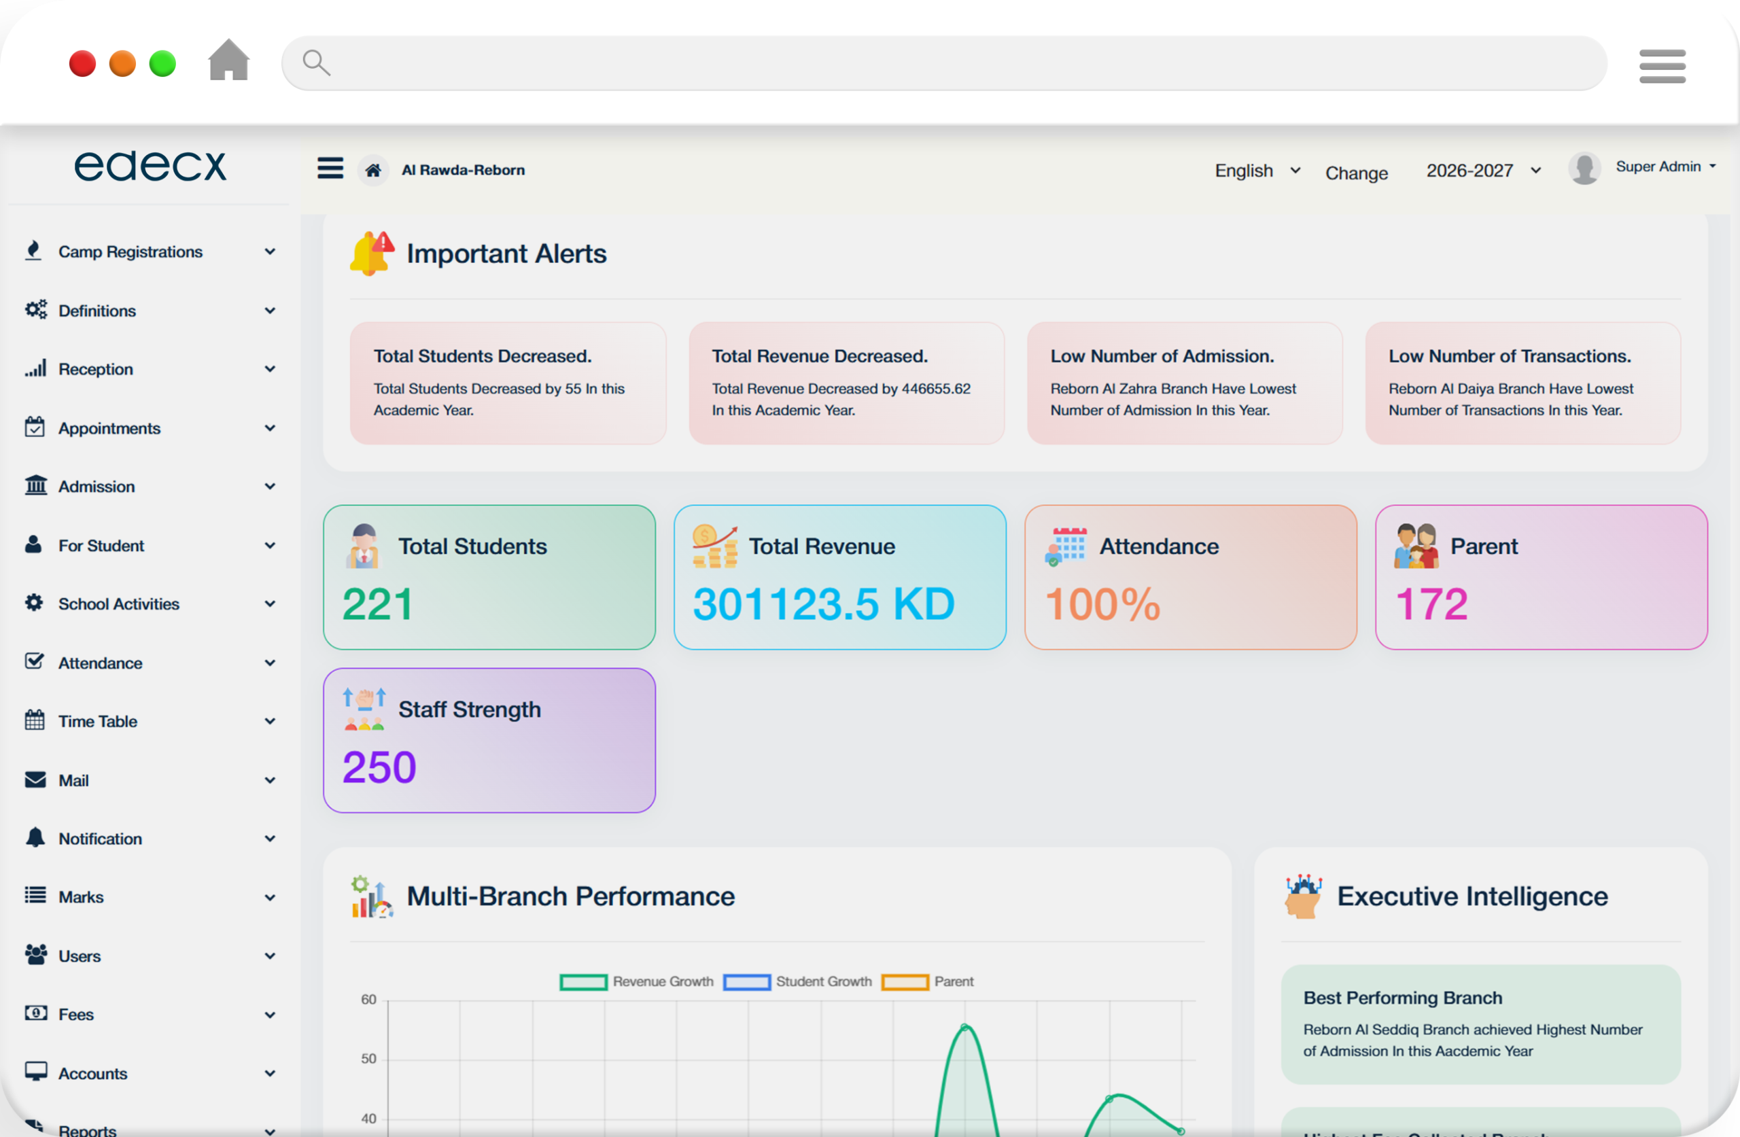Open the Total Revenue card
The height and width of the screenshot is (1137, 1740).
(839, 577)
